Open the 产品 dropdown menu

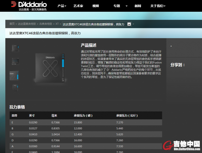tap(62, 6)
